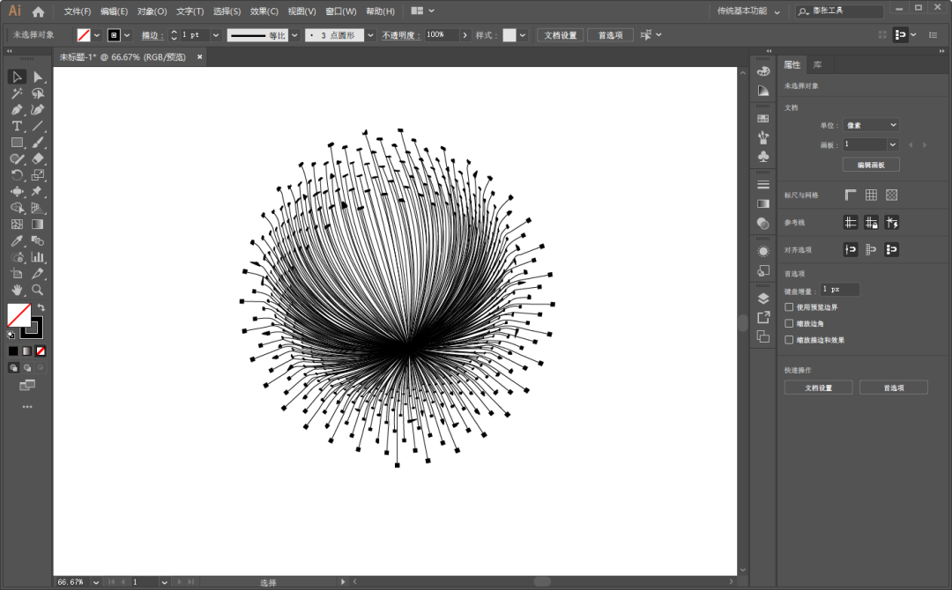Open 传统基本功能 workspace switcher
This screenshot has height=590, width=952.
748,11
